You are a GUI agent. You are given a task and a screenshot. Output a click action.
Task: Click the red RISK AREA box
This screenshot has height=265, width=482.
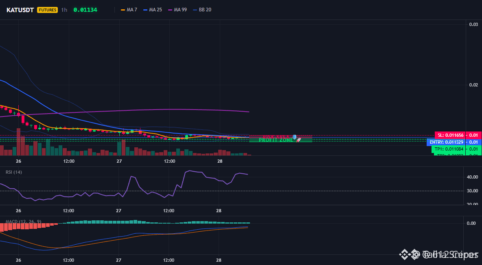(x=280, y=137)
